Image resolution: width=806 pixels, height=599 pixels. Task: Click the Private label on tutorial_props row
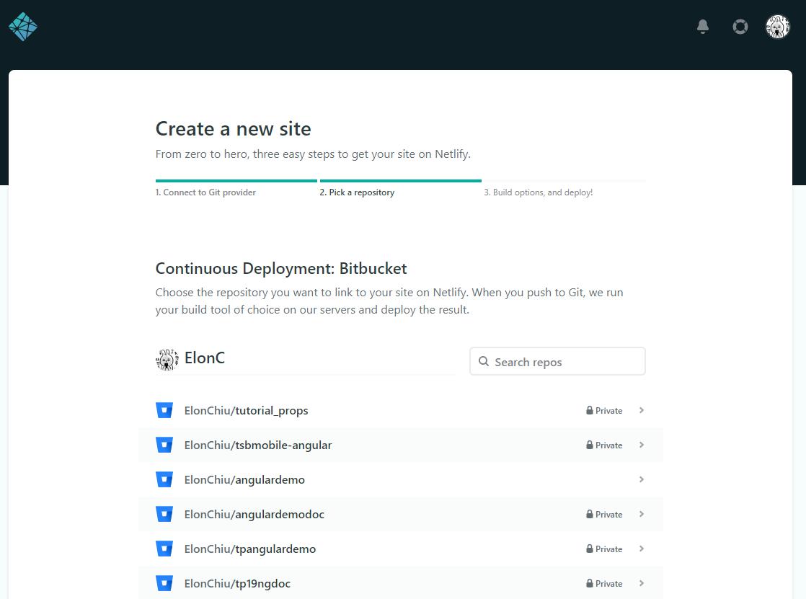[x=608, y=411]
